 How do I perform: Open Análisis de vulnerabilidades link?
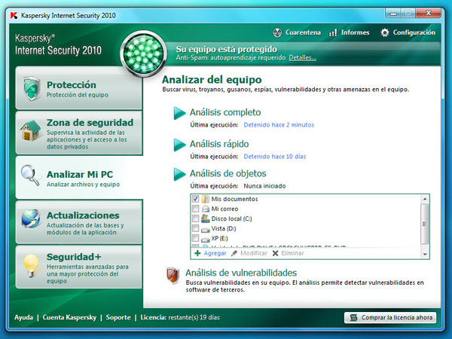click(241, 273)
